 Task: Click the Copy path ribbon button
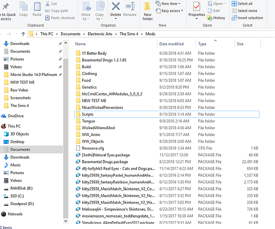point(56,11)
